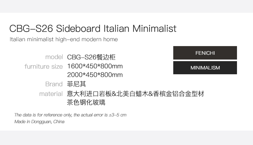
Task: Select the Italian minimalist high-end subtitle
Action: [64, 39]
